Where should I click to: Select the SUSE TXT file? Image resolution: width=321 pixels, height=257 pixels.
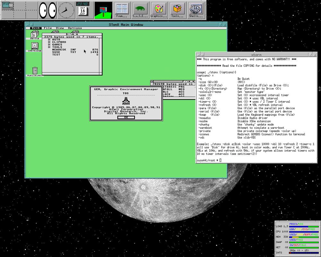tap(75, 52)
